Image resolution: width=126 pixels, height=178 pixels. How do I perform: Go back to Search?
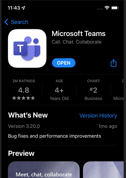[x=16, y=22]
